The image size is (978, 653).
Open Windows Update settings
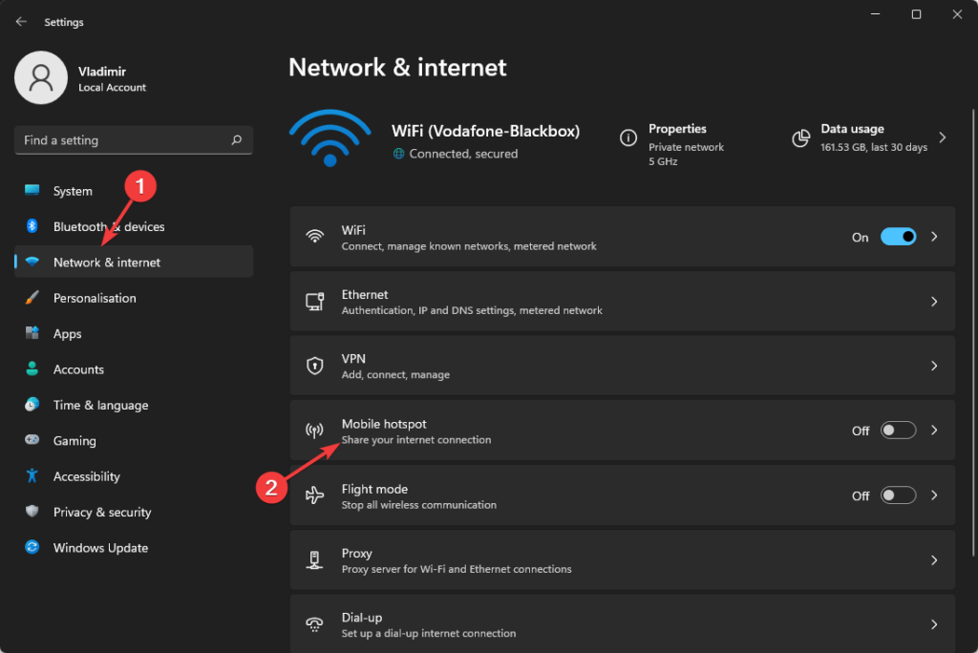[97, 547]
